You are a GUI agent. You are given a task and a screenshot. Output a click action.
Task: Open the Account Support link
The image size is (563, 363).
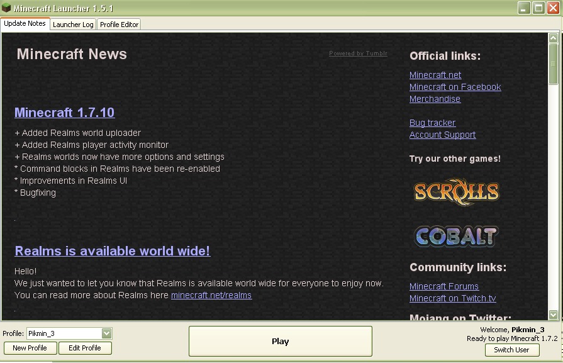pos(442,135)
